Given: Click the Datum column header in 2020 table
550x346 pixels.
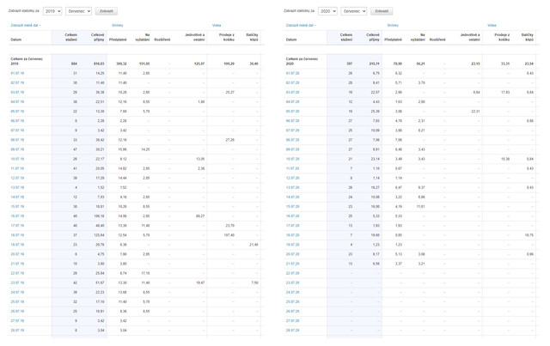Looking at the screenshot, I should pos(291,39).
